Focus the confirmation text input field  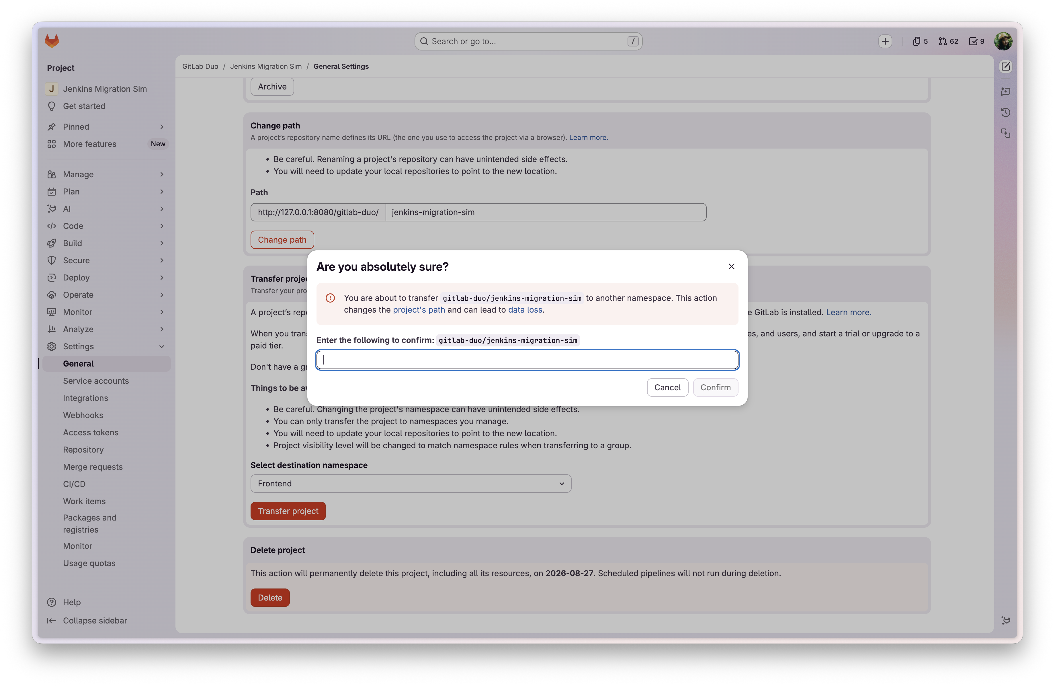tap(527, 360)
